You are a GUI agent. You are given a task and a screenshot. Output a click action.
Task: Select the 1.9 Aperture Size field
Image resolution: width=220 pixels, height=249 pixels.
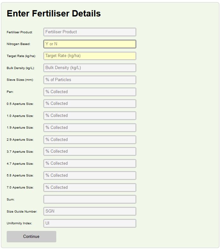(x=90, y=128)
